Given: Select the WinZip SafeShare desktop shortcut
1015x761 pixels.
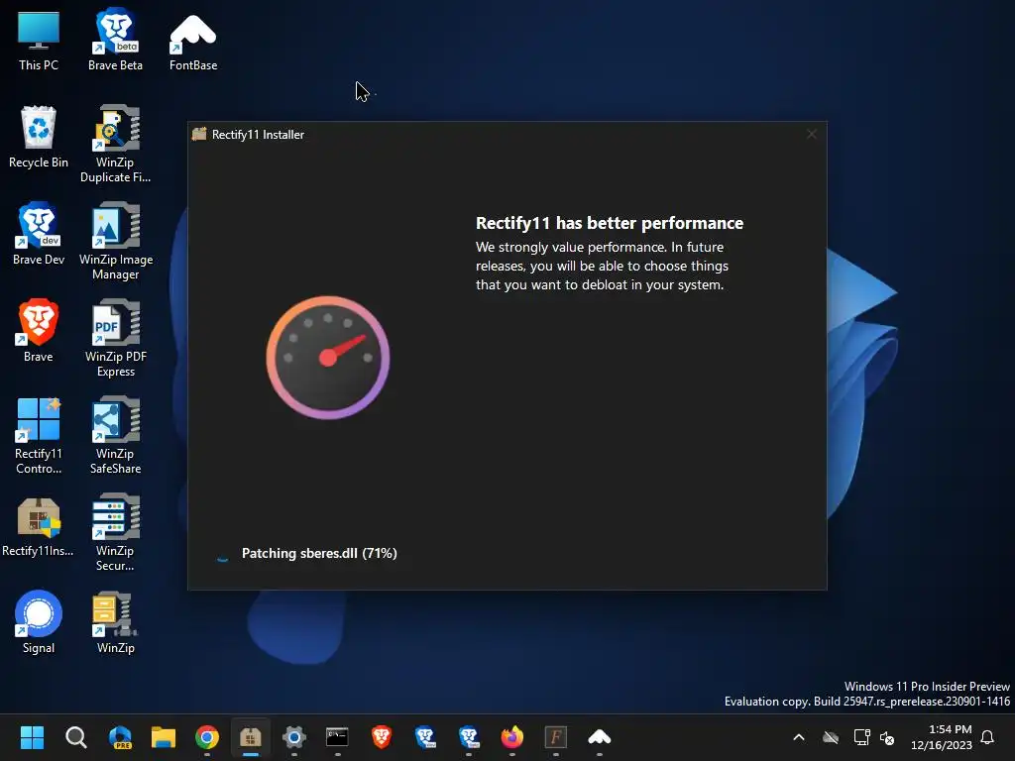Looking at the screenshot, I should tap(115, 436).
